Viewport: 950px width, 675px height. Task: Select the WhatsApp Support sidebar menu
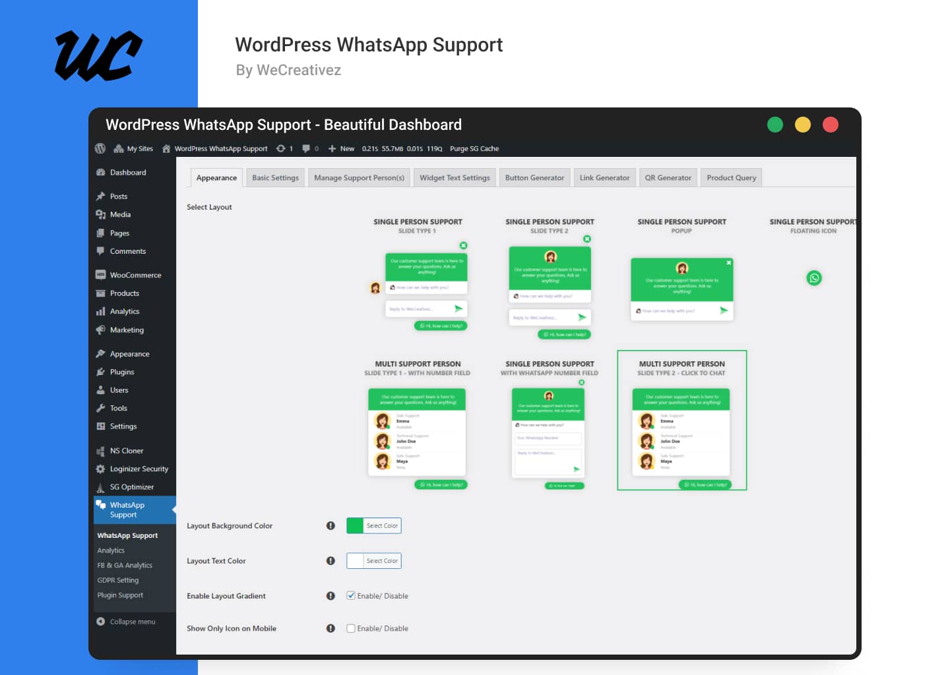pos(135,510)
